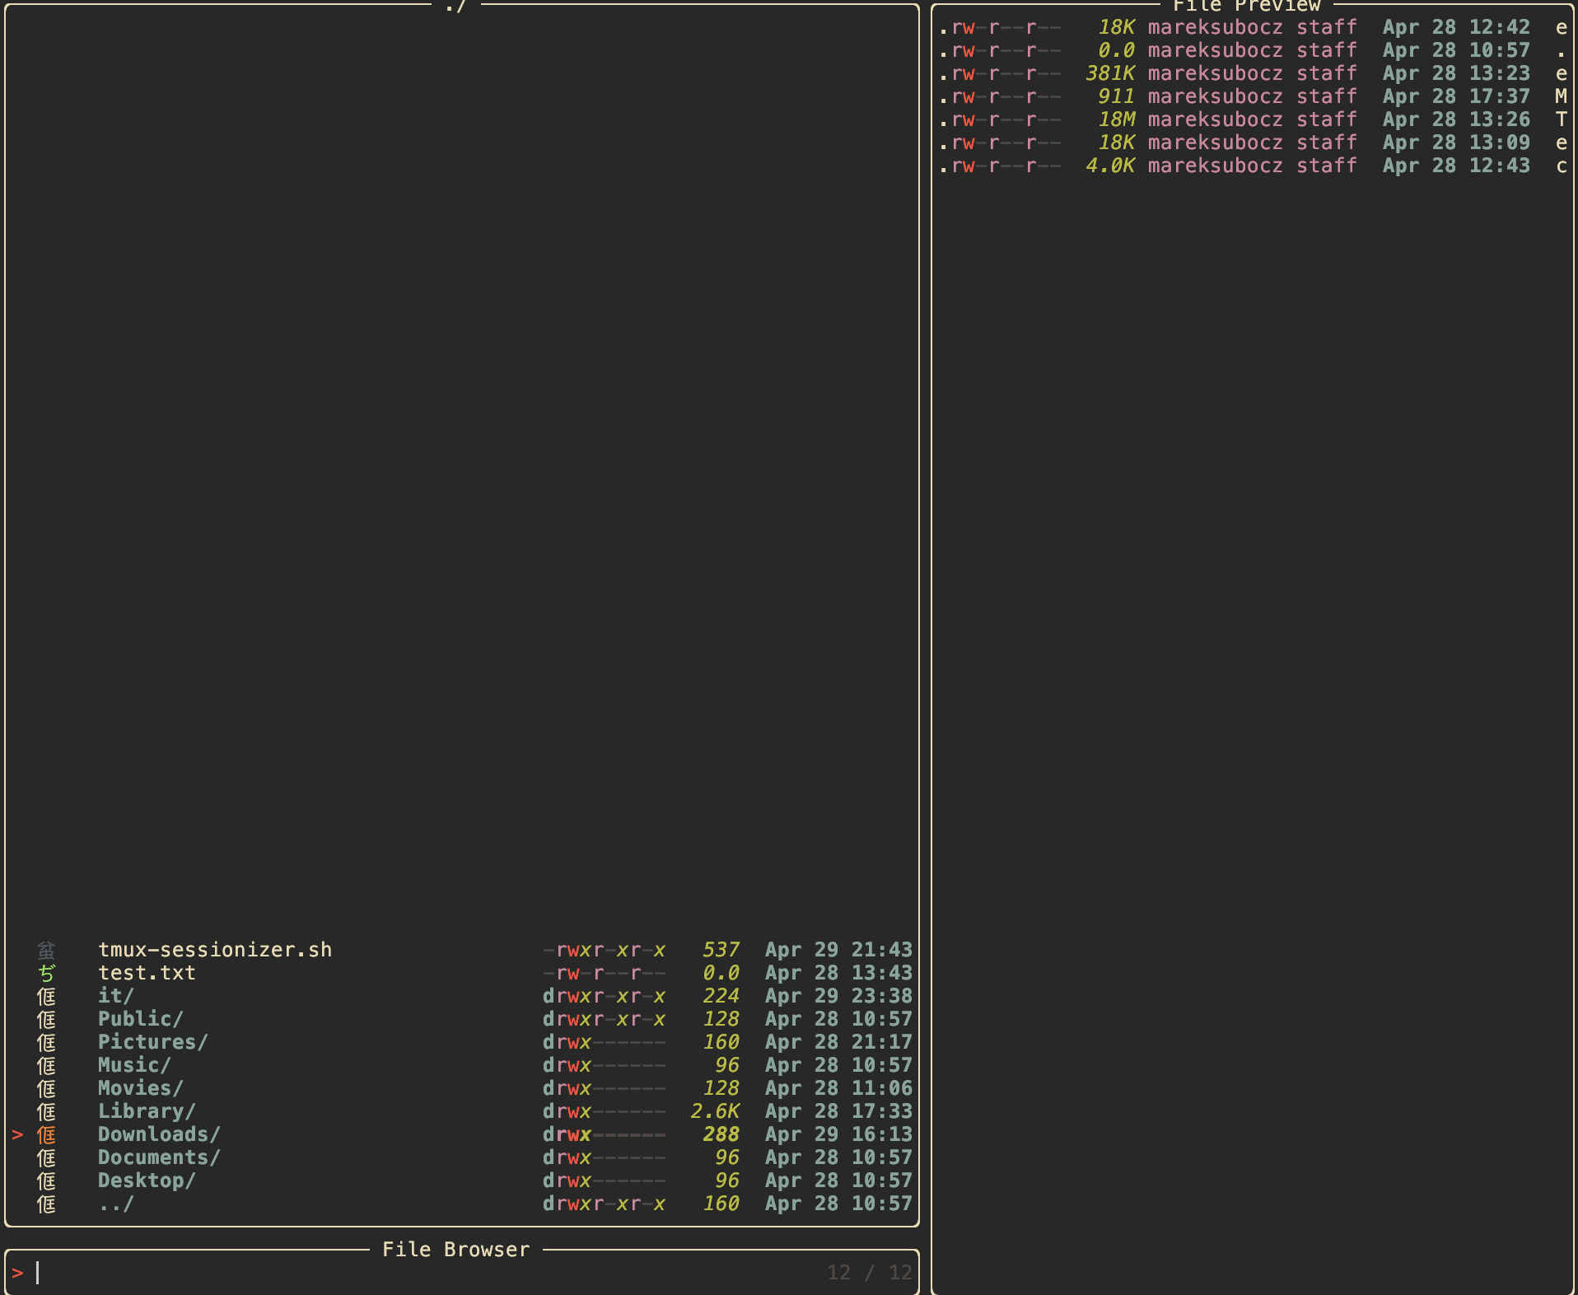The width and height of the screenshot is (1578, 1295).
Task: Select the Downloads/ entry in the file list
Action: [158, 1134]
